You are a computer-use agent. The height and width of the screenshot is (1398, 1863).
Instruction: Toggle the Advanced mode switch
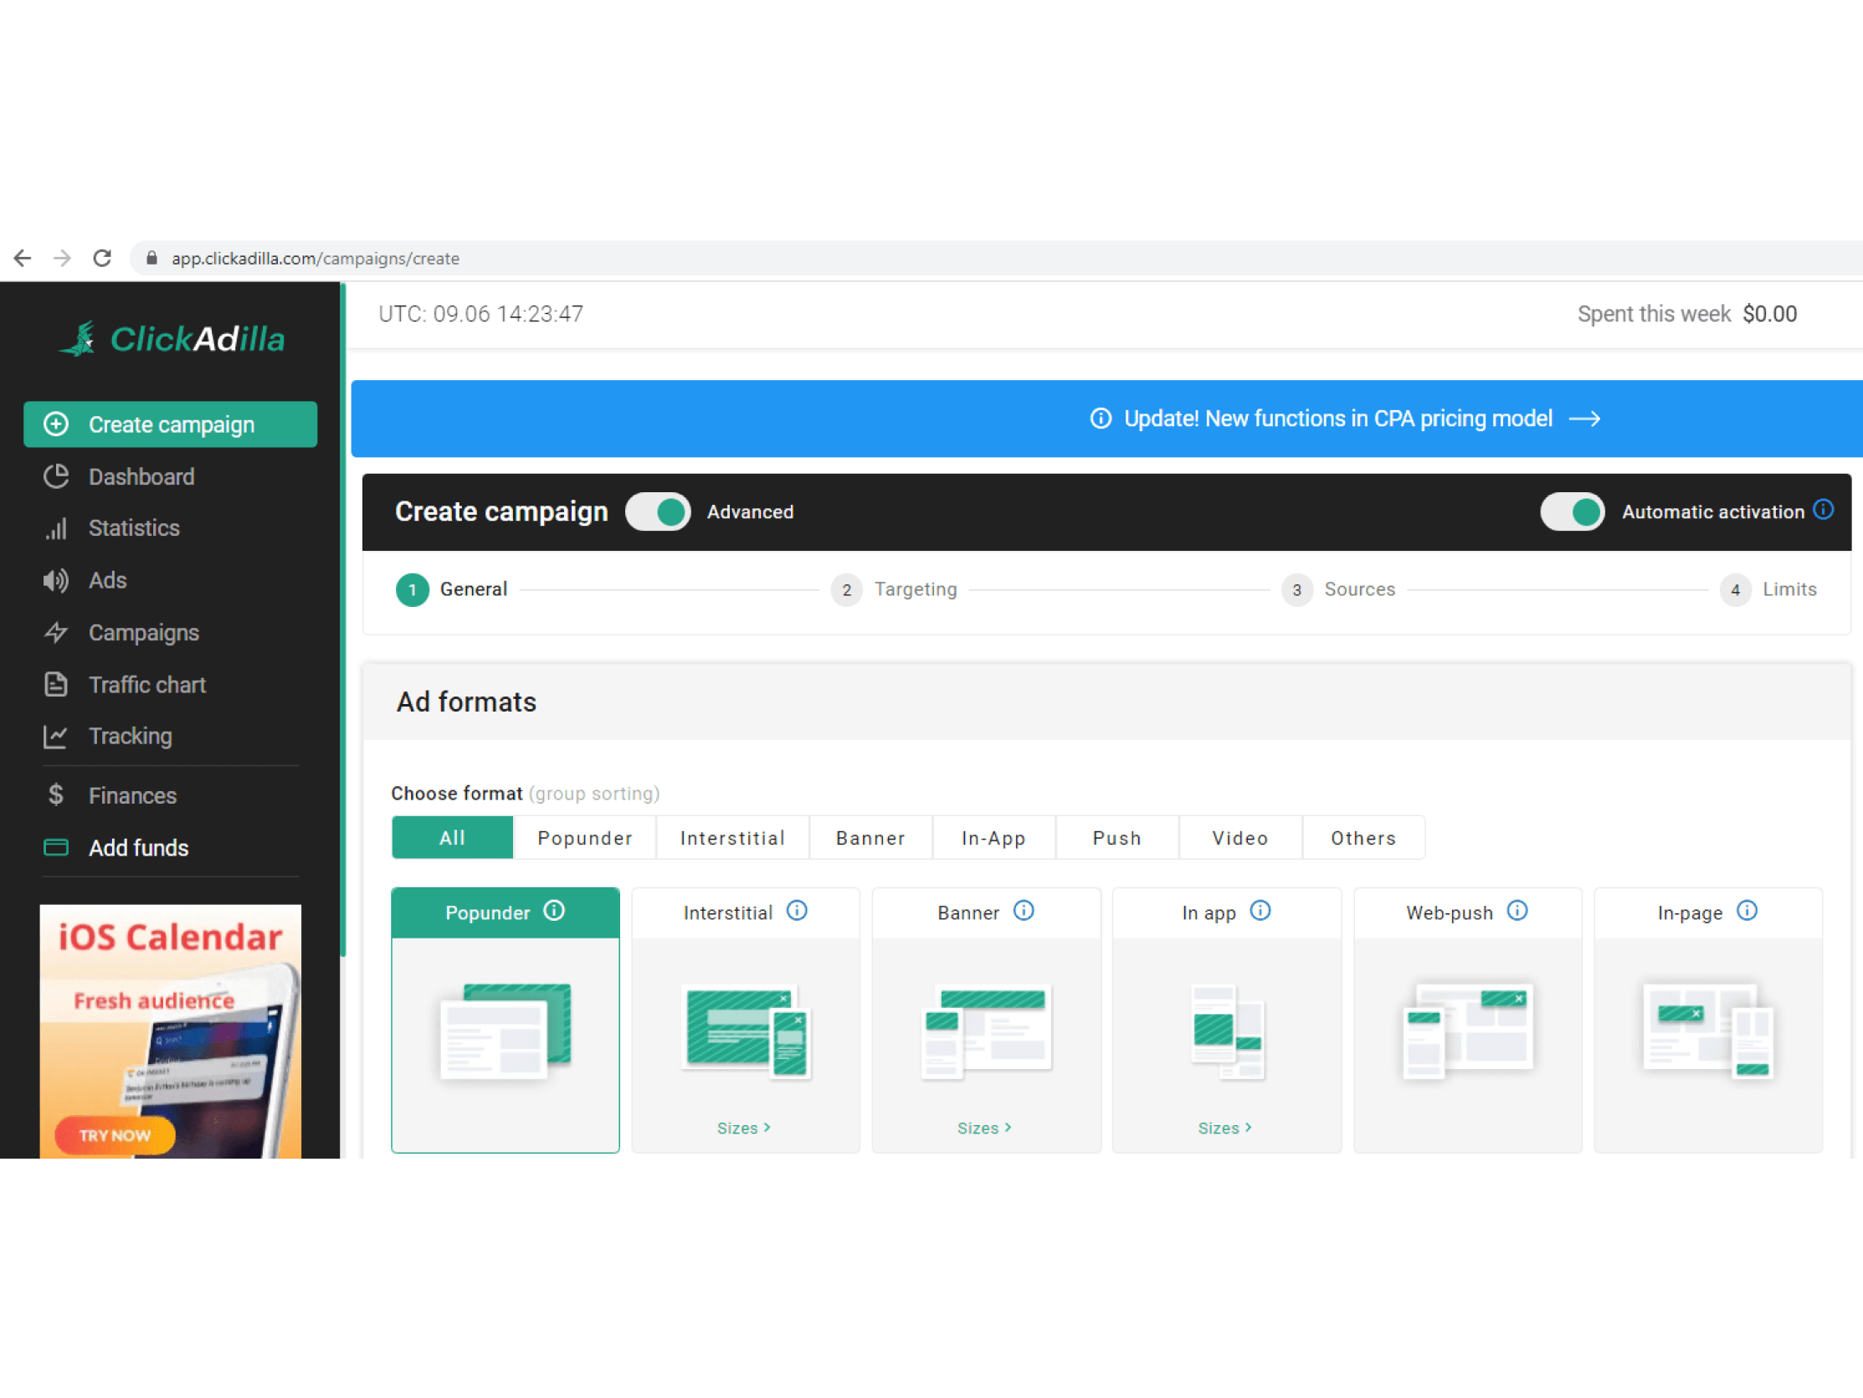tap(658, 511)
